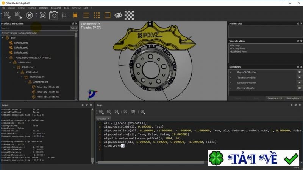Click the camera screenshot icon in toolbar
This screenshot has width=303, height=170.
(53, 15)
